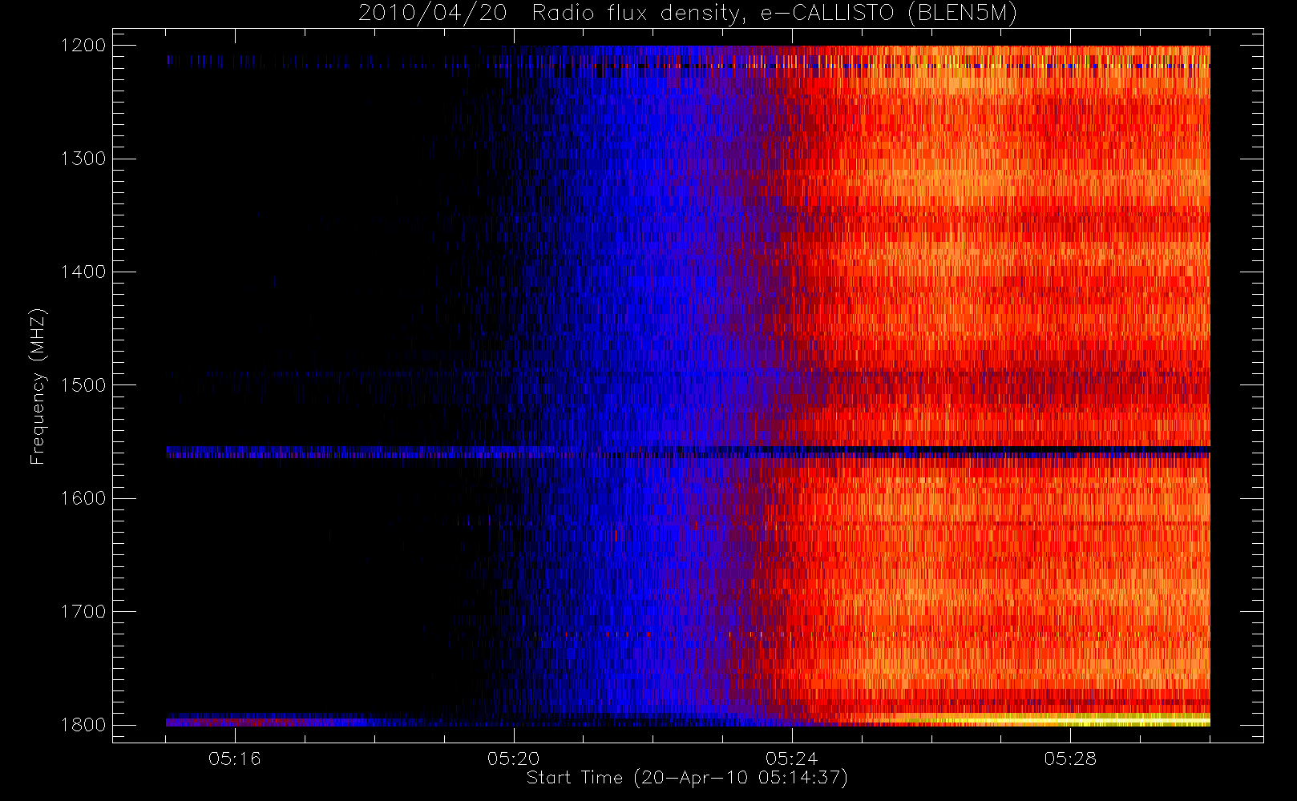Click the 05:16 time tick label
The width and height of the screenshot is (1297, 801).
235,759
